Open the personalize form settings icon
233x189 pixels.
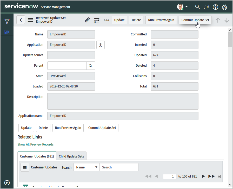pos(97,20)
